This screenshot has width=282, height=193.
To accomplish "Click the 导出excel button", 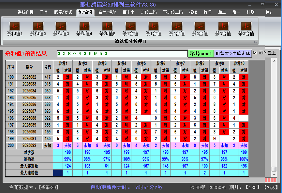I will pyautogui.click(x=201, y=53).
